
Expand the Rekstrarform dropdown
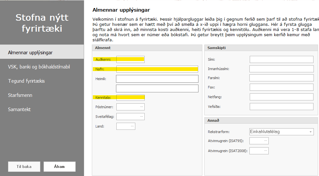point(310,132)
